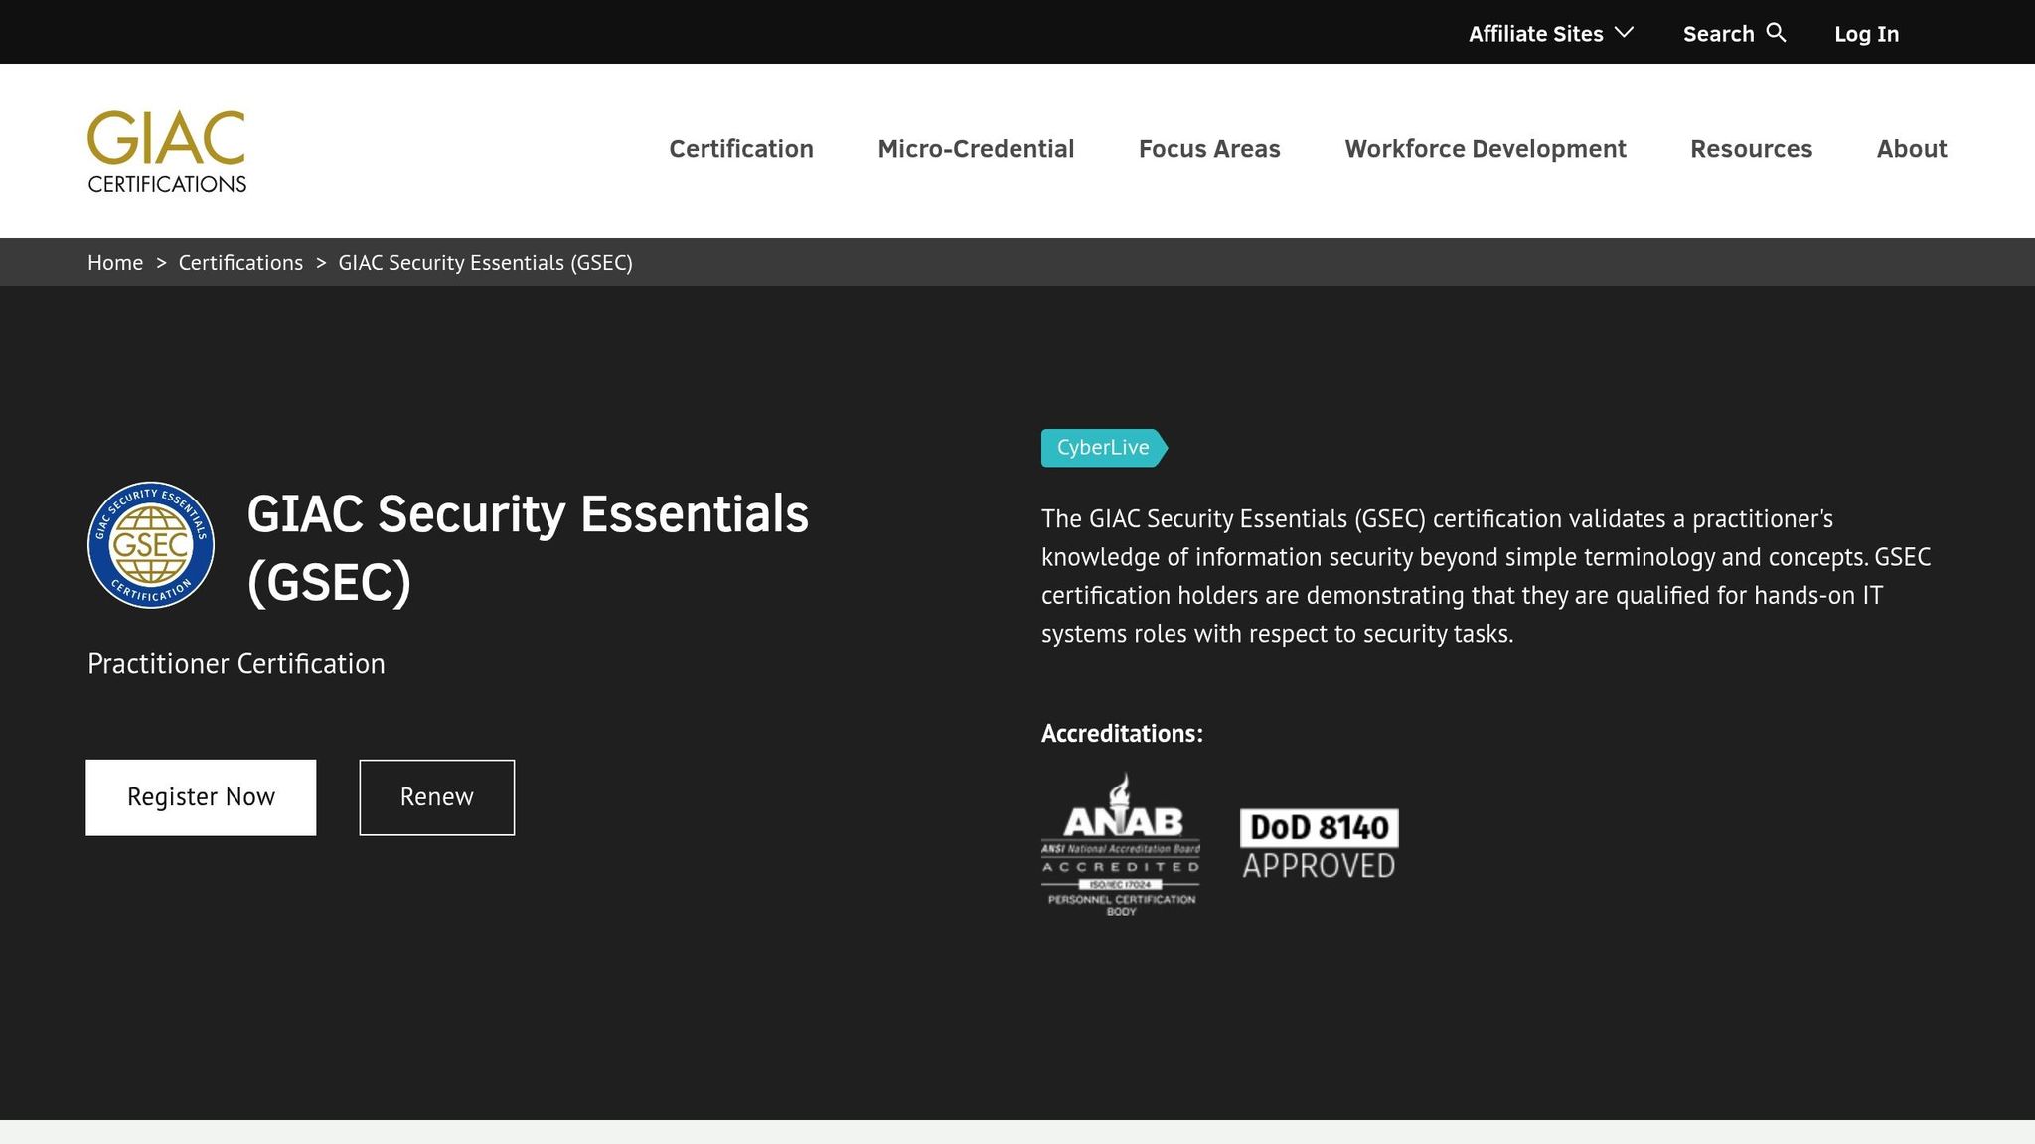Open the Certifications breadcrumb link

click(x=240, y=262)
